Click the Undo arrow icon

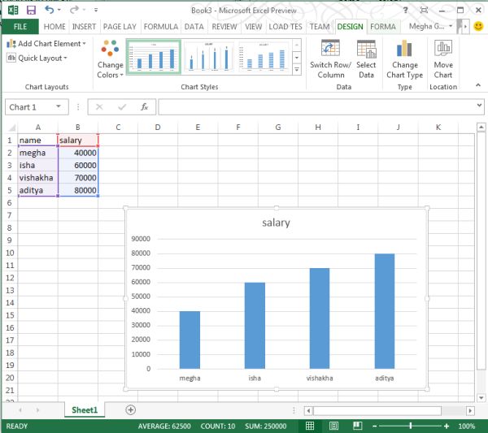(x=50, y=9)
